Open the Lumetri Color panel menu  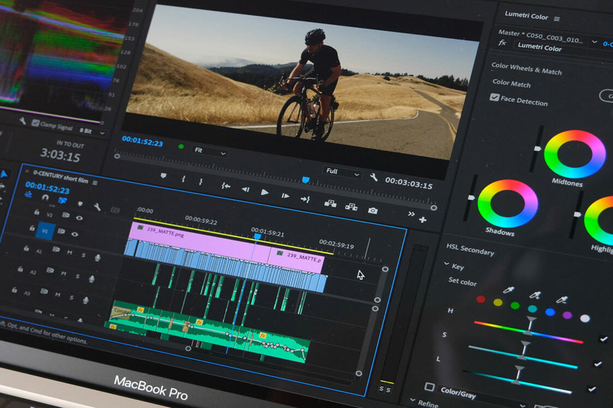(557, 19)
